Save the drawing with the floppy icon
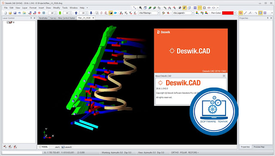Viewport: 275px width, 156px height. [x=15, y=13]
